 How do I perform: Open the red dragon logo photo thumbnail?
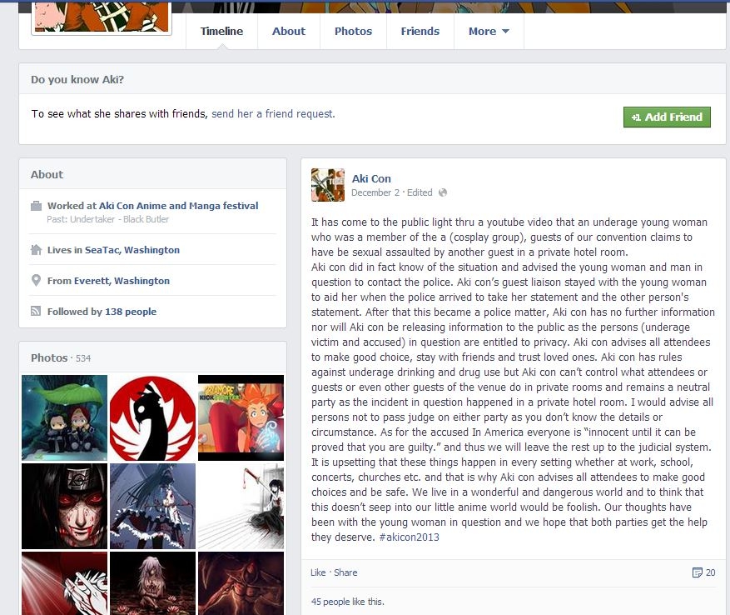click(152, 417)
